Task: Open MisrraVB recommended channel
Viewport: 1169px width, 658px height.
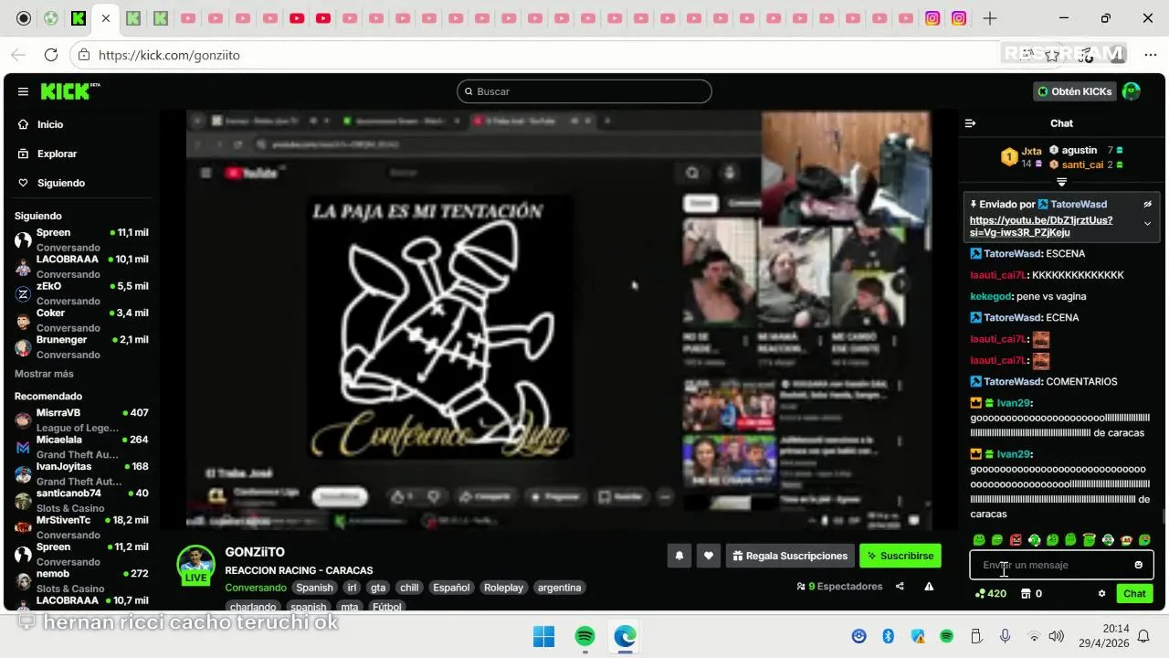Action: coord(81,419)
